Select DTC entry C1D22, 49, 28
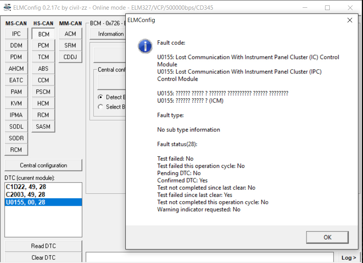363x263 pixels. pos(25,187)
